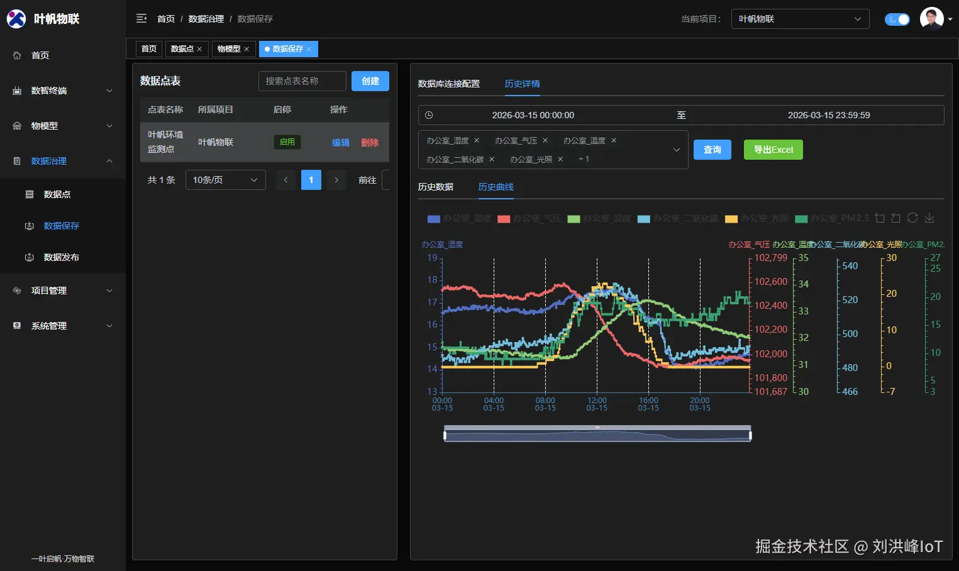Toggle 办公室_气压 series in chart legend
Screen dimensions: 959x571
click(529, 219)
